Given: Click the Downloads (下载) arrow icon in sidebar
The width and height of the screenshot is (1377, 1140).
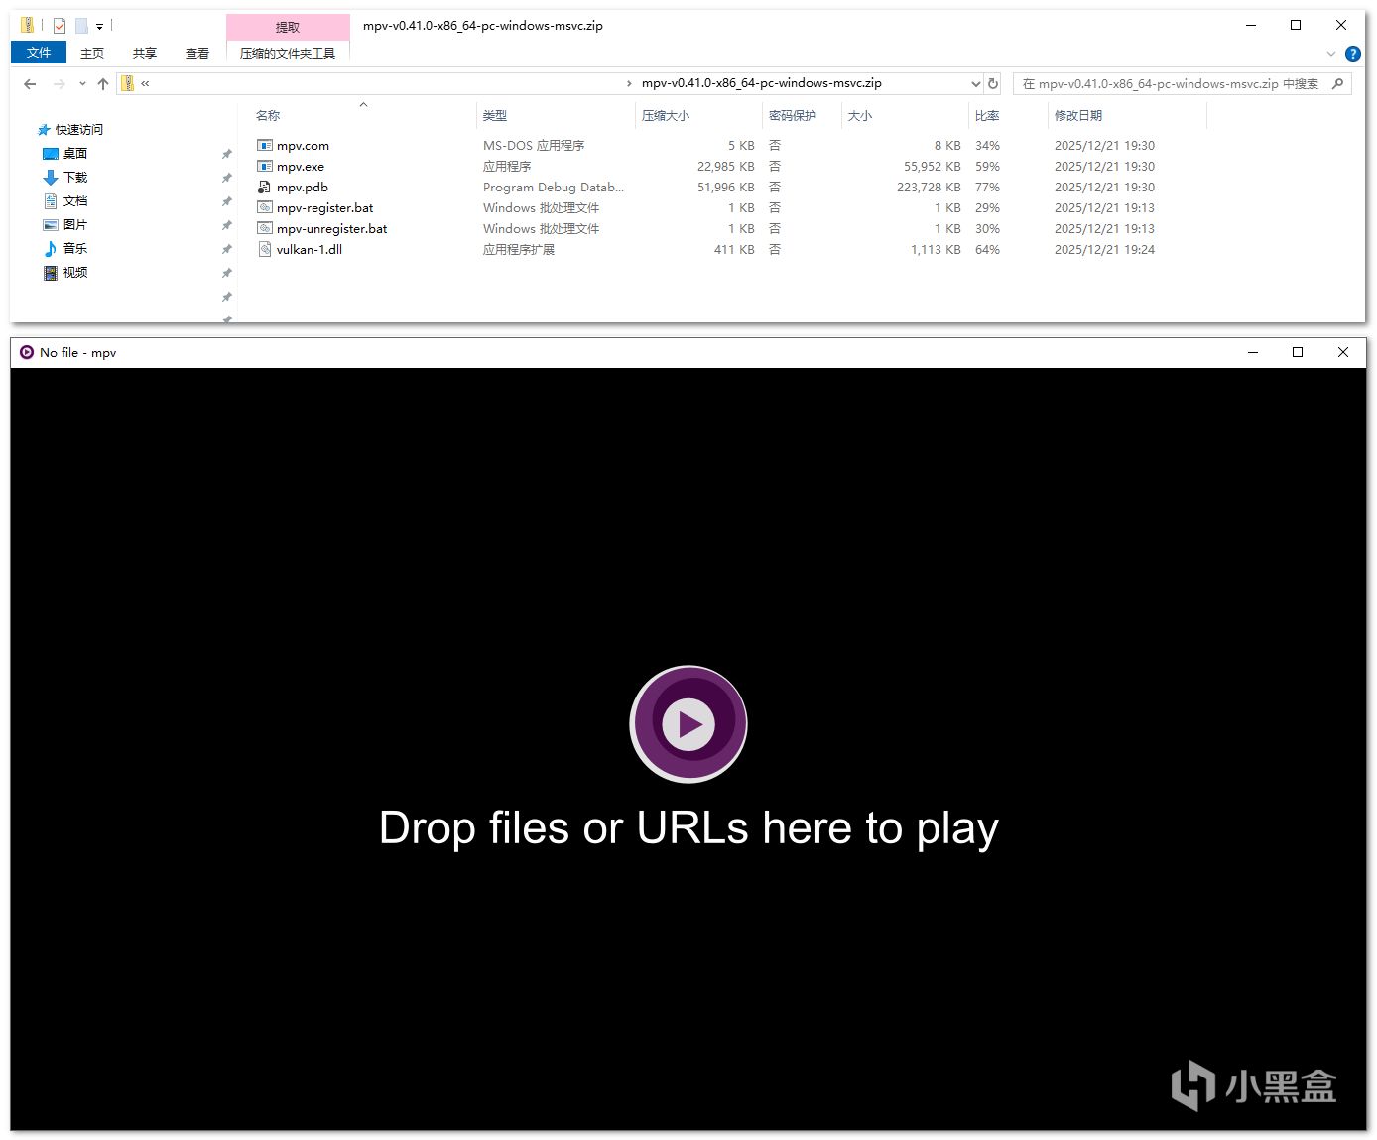Looking at the screenshot, I should pos(51,178).
